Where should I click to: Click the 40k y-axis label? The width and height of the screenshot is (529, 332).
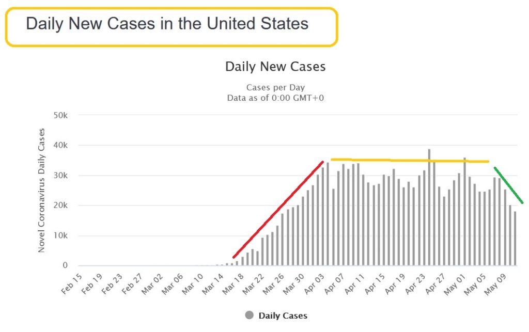pos(60,145)
